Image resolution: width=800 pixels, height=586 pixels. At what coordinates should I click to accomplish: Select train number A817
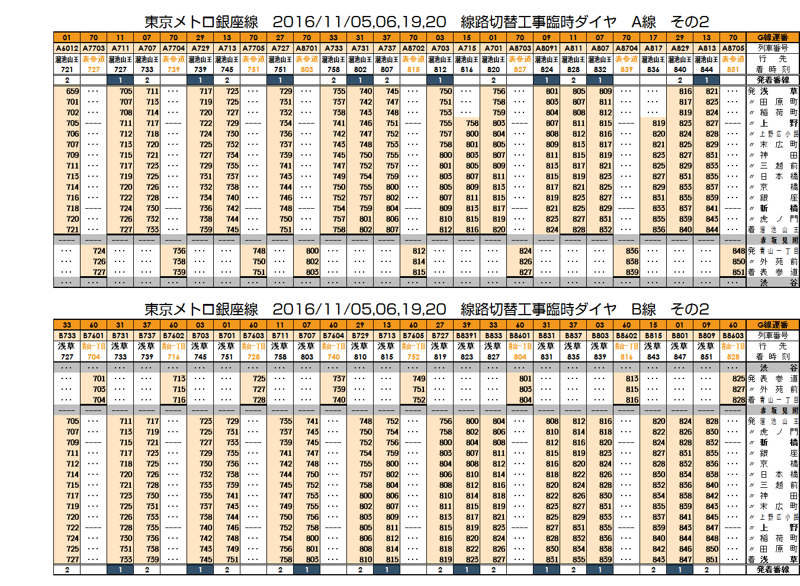click(x=653, y=48)
